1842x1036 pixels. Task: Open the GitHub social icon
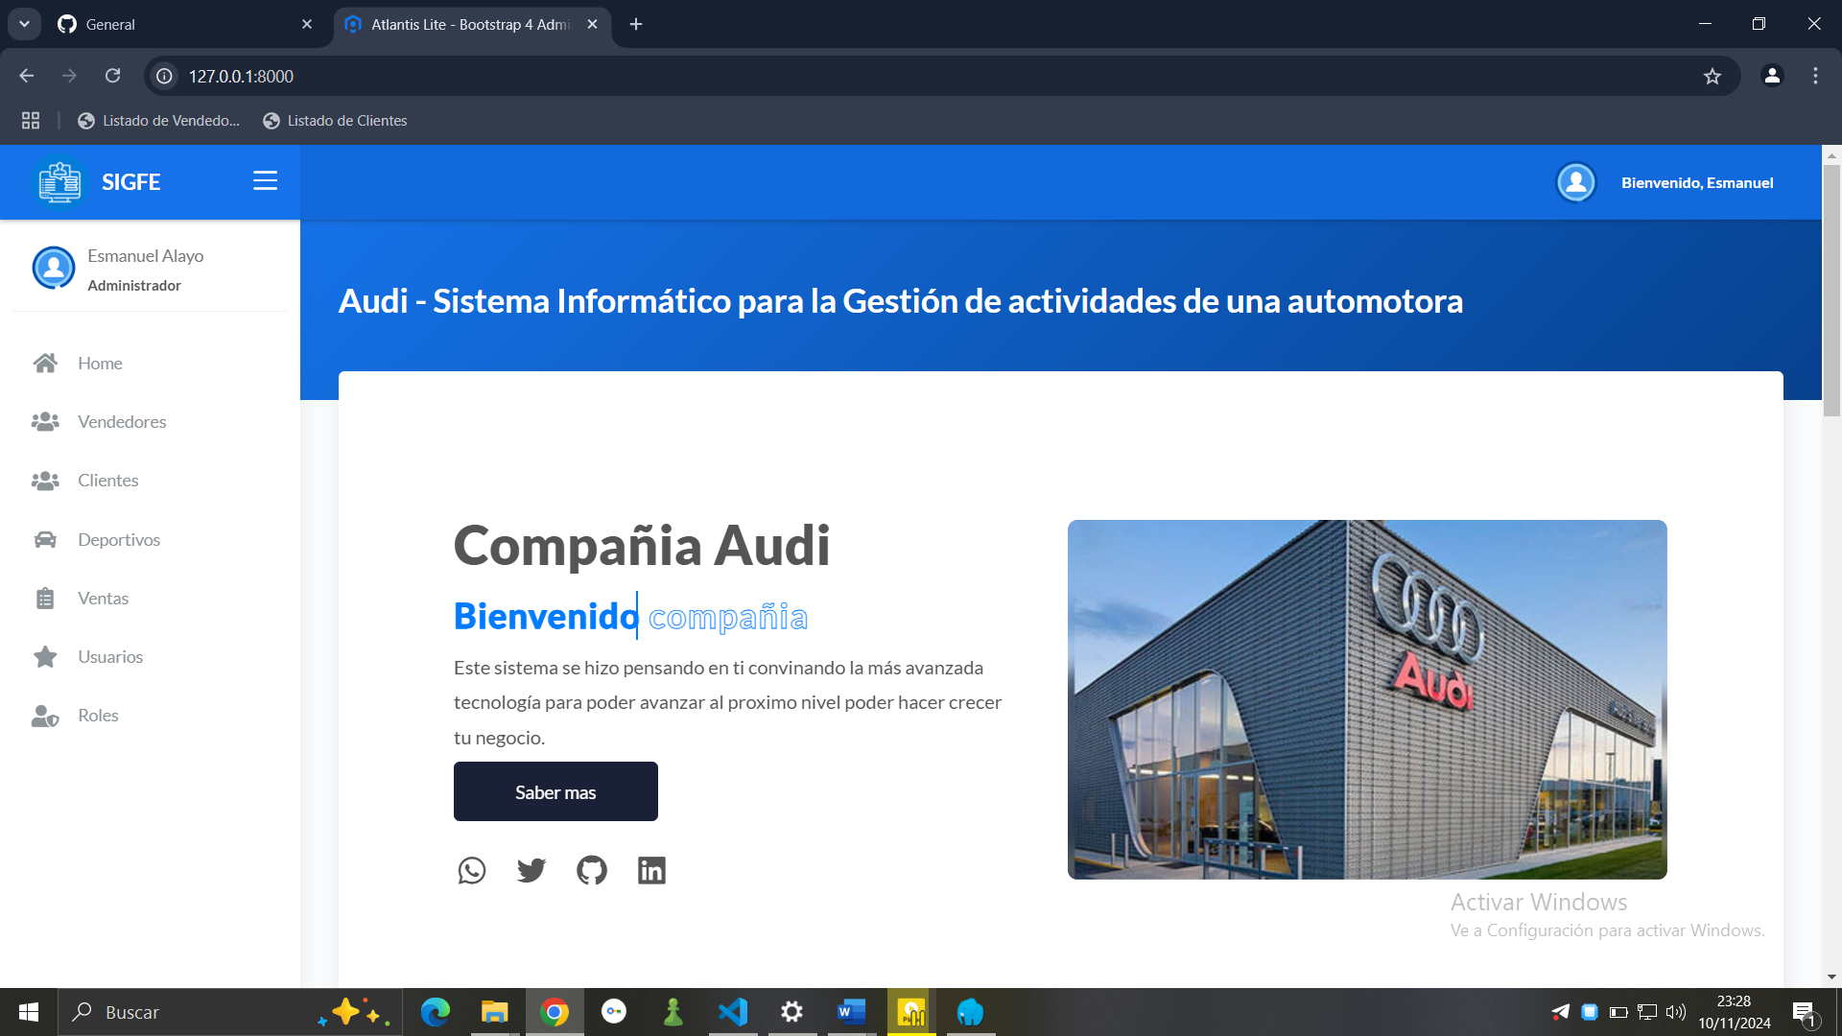point(591,870)
